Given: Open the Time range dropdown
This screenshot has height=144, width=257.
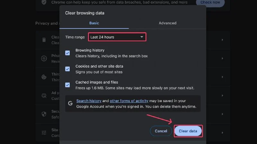Looking at the screenshot, I should pos(117,37).
